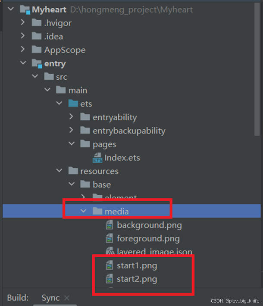The height and width of the screenshot is (306, 263).
Task: Click the resources folder icon
Action: 73,171
